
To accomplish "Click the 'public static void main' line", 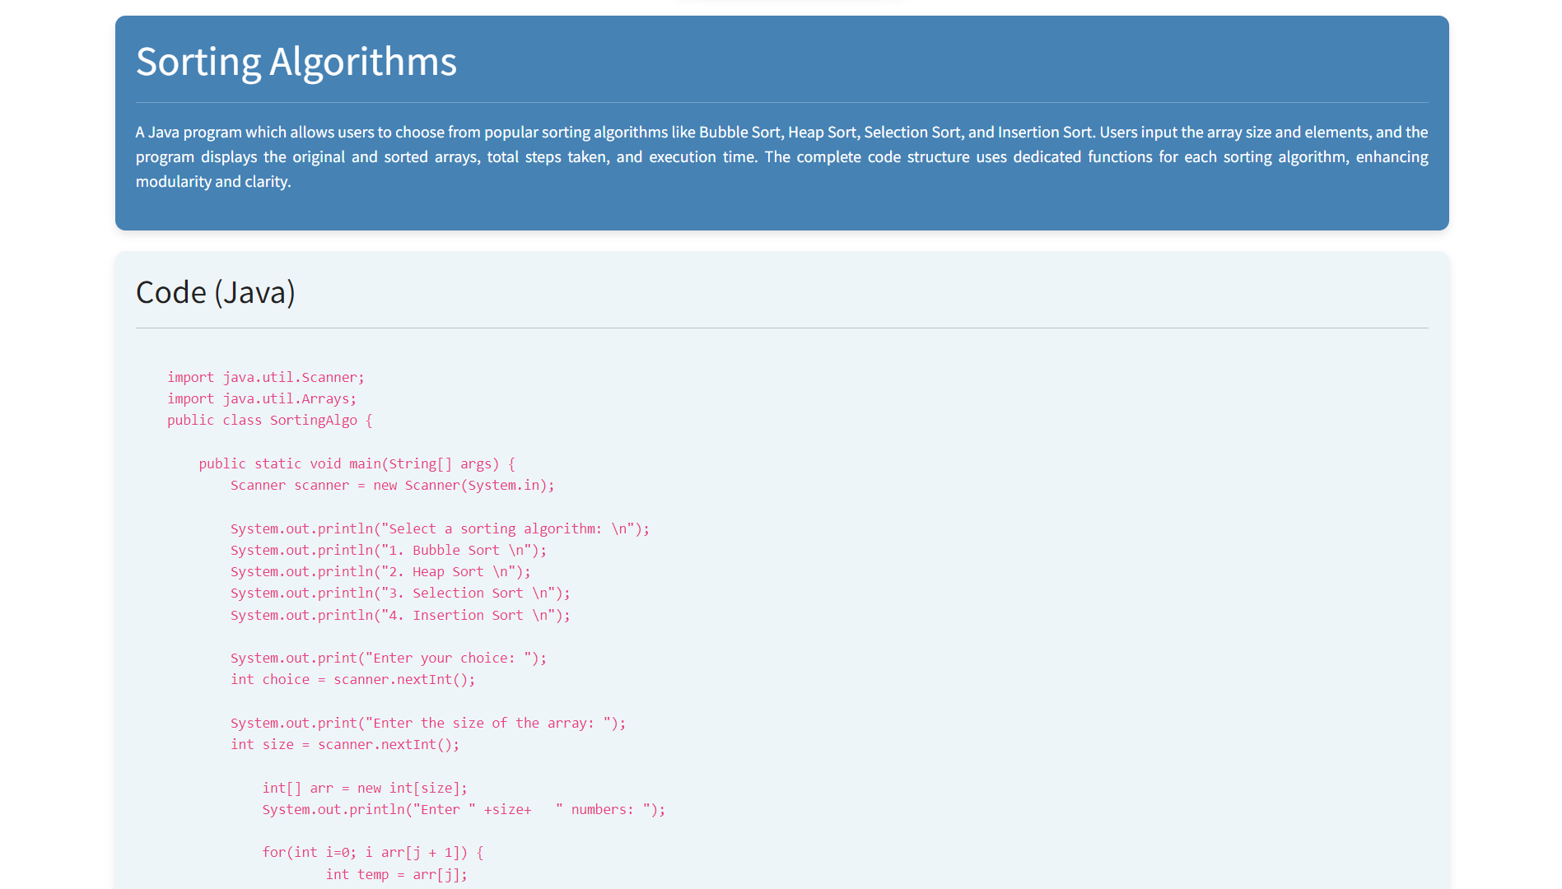I will (x=357, y=463).
